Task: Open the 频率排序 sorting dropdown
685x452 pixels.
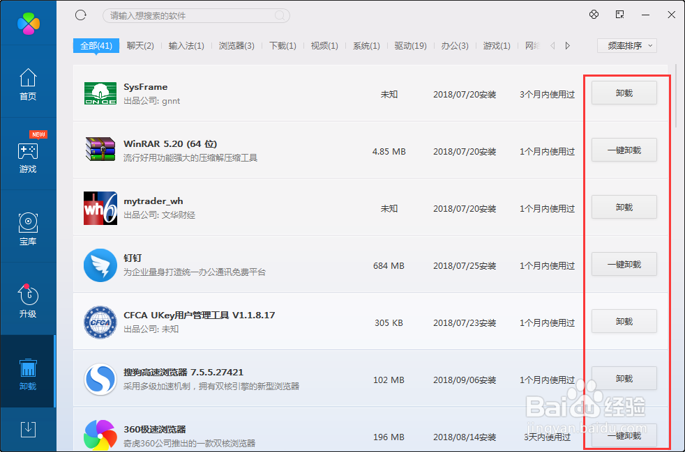Action: tap(626, 45)
